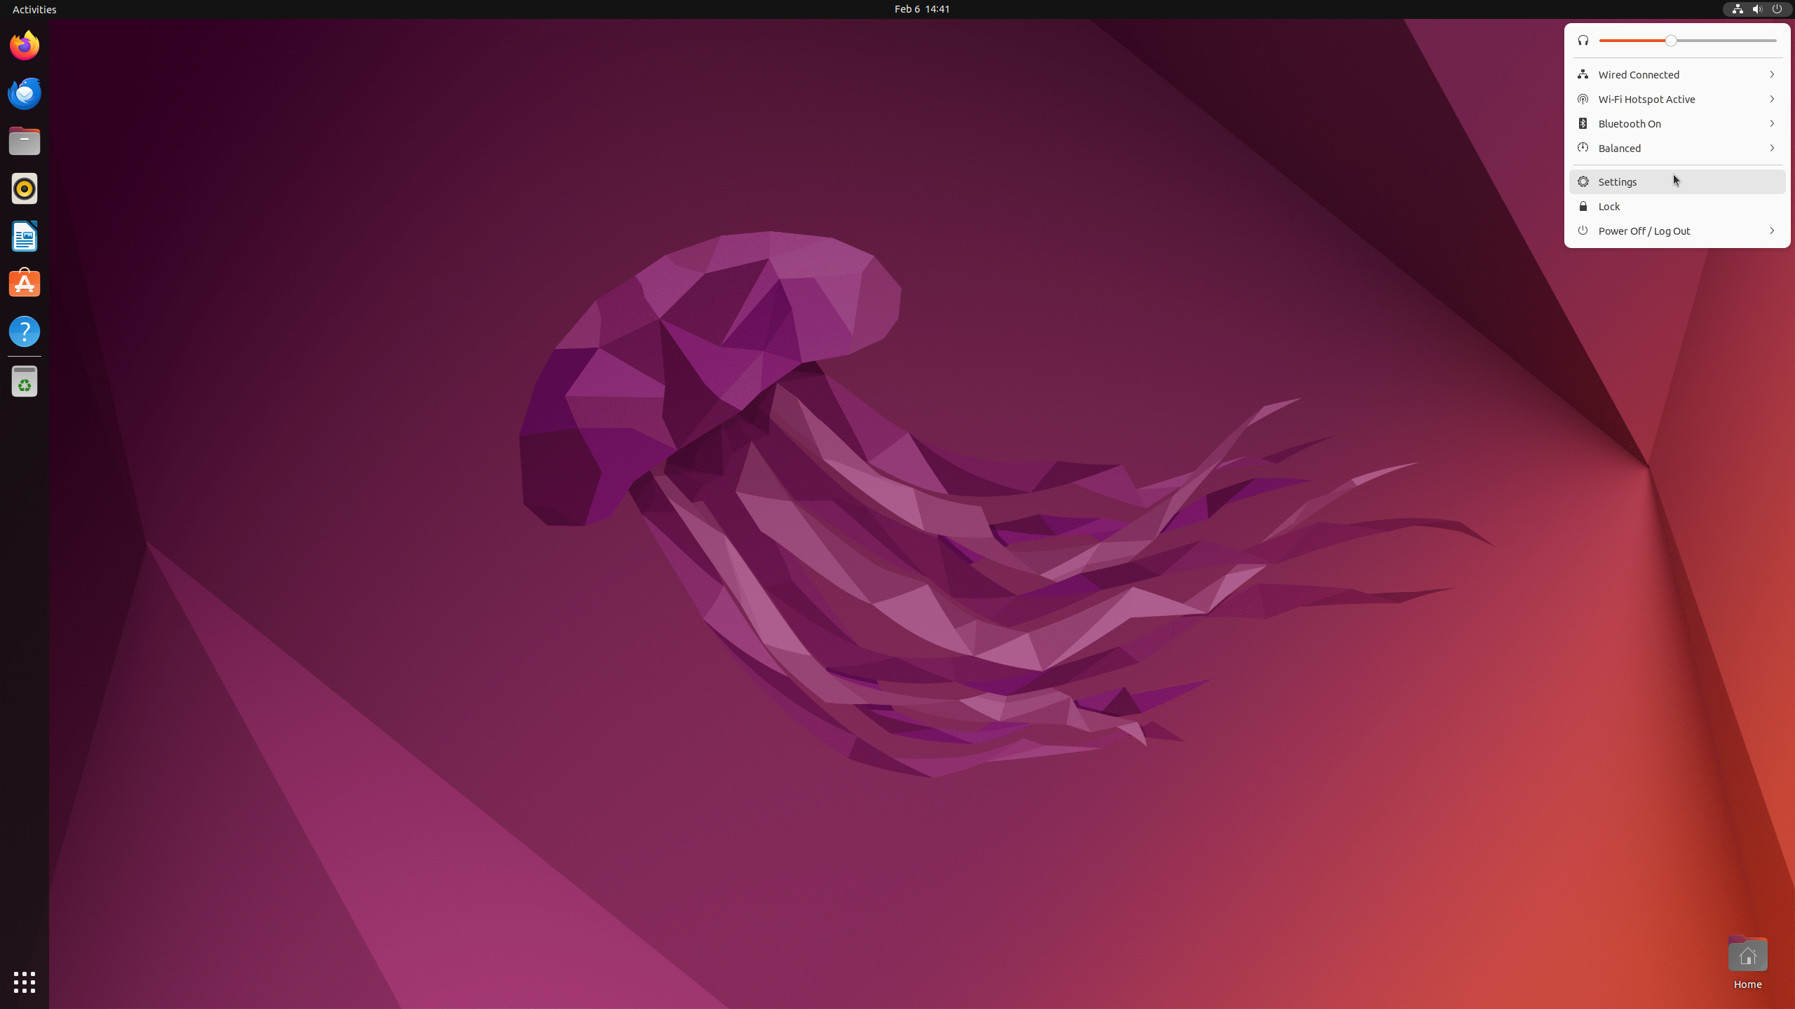This screenshot has width=1795, height=1009.
Task: Launch Thunderbird Mail from the dock
Action: [x=25, y=93]
